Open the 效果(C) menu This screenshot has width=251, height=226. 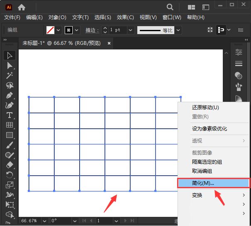coord(125,17)
